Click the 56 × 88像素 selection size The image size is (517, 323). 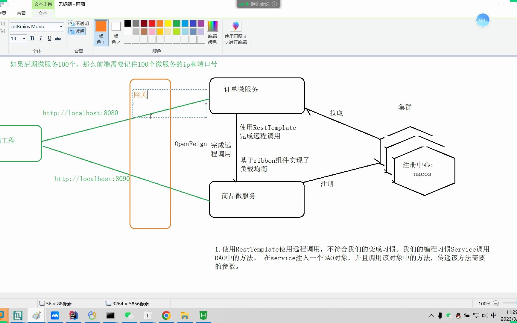56,304
